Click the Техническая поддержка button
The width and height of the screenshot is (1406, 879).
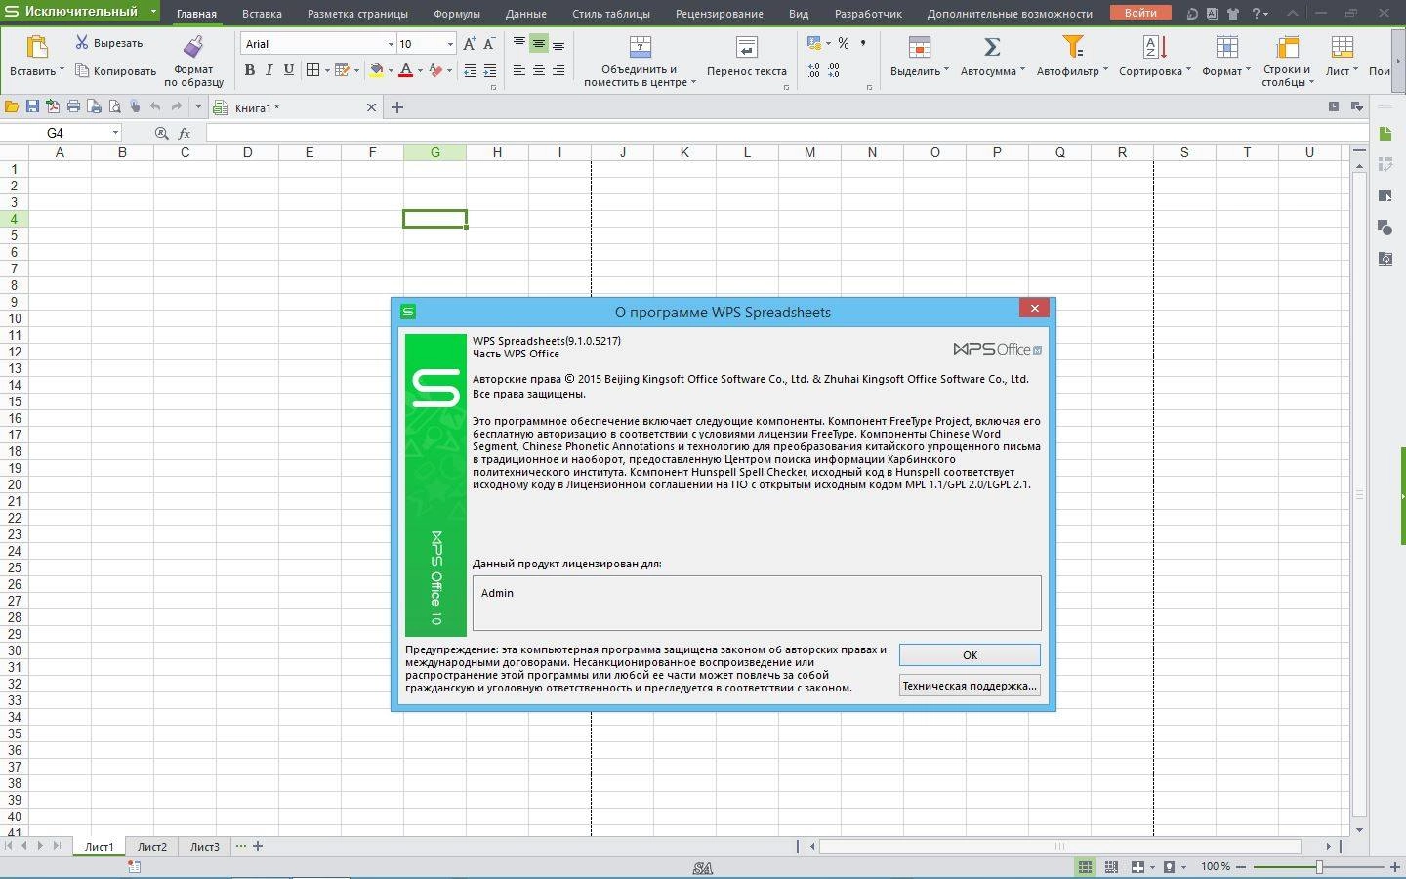click(970, 686)
